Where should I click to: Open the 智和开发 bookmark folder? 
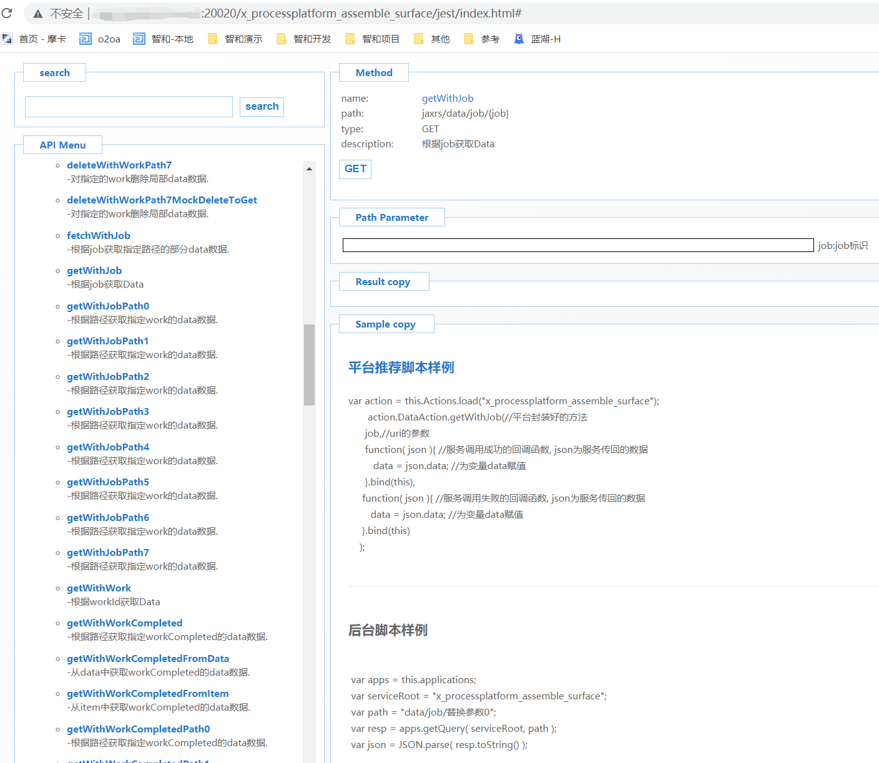click(304, 39)
